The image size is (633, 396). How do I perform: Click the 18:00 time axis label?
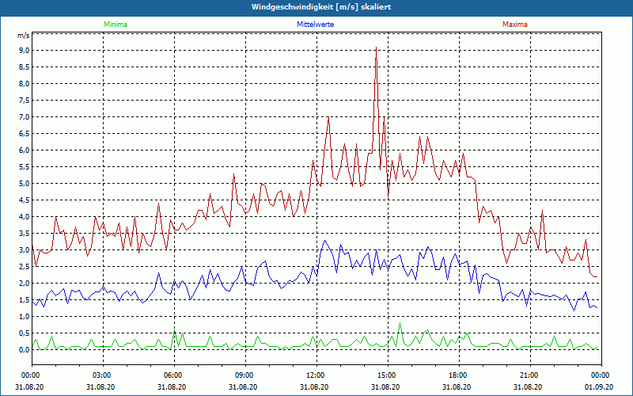point(457,375)
